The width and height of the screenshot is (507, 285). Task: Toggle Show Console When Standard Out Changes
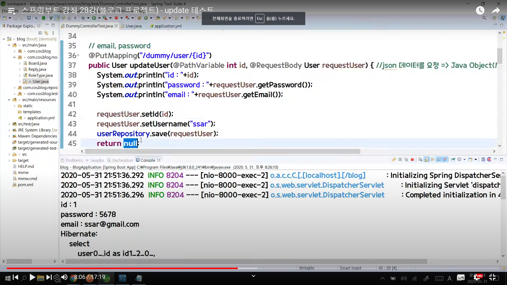[439, 159]
